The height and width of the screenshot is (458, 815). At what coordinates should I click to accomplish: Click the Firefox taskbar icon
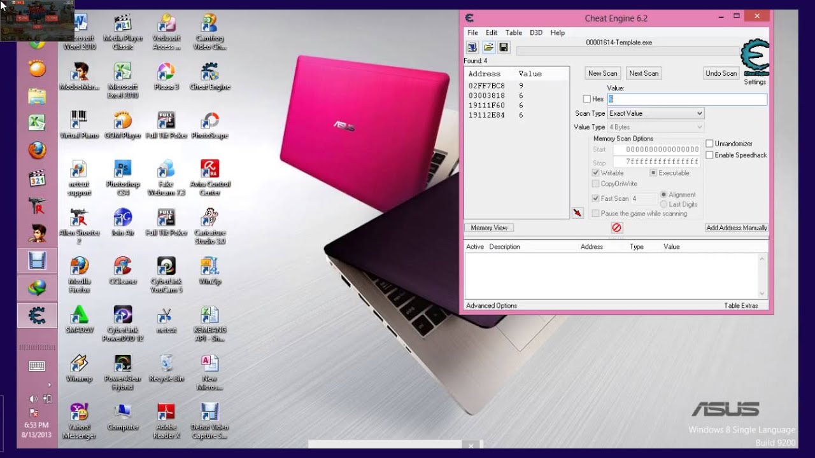(x=38, y=151)
